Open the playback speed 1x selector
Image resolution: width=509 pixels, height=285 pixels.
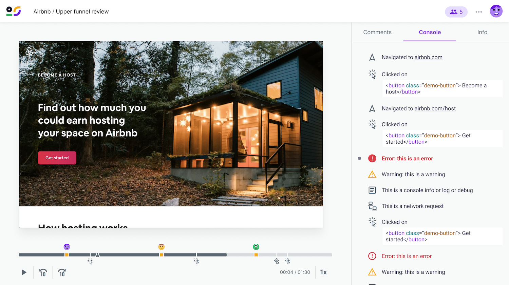pyautogui.click(x=323, y=272)
